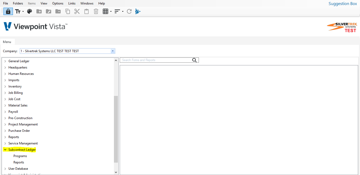
Task: Open the View menu
Action: [44, 3]
